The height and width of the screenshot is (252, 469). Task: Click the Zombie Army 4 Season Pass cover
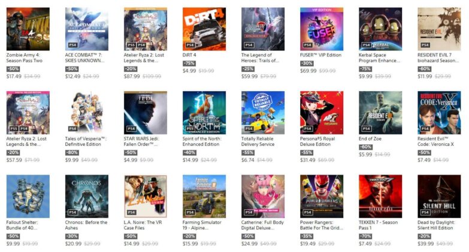tap(28, 29)
